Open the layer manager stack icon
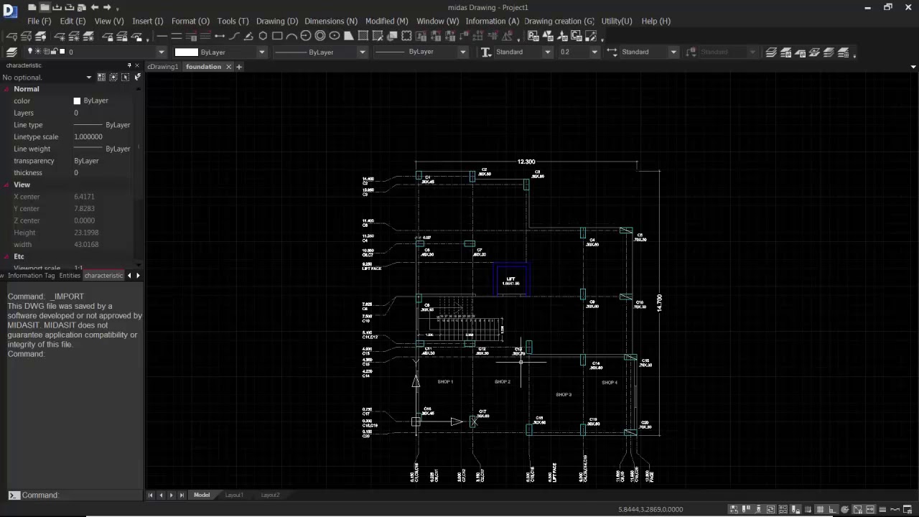919x517 pixels. (x=11, y=52)
